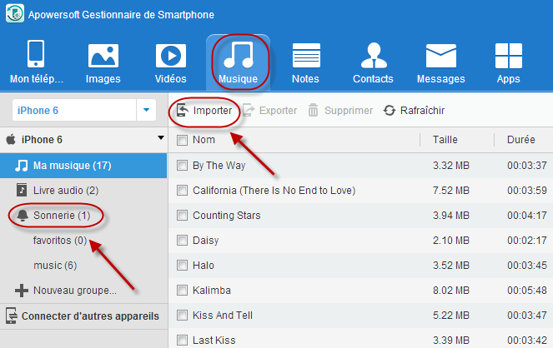
Task: Open the Contacts person icon
Action: click(374, 55)
